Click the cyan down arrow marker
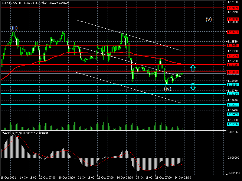The image size is (242, 181). tap(193, 87)
